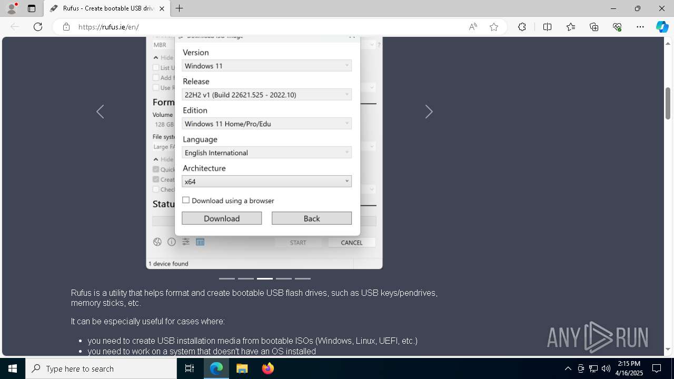Go to next slideshow image
This screenshot has height=379, width=674.
pos(429,112)
